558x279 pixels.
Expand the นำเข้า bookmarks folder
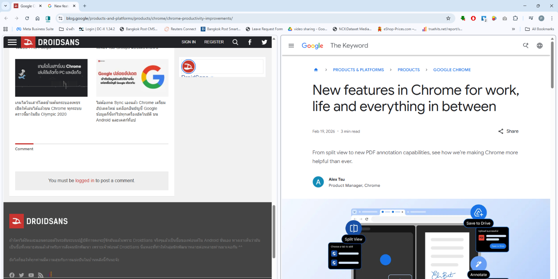click(66, 29)
